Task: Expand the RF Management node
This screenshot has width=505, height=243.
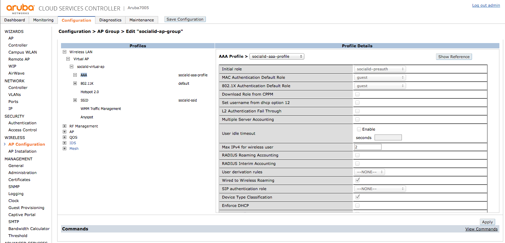Action: (x=64, y=126)
